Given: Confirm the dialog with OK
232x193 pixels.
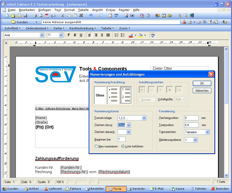Looking at the screenshot, I should coord(202,84).
